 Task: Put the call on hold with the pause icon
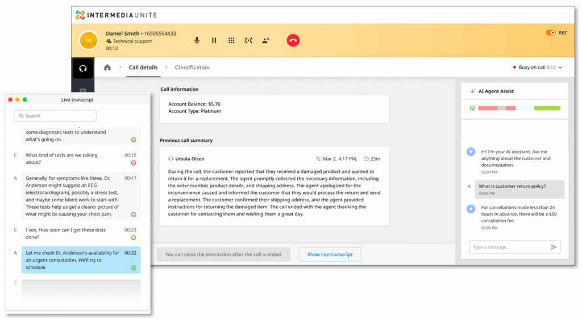pos(214,40)
